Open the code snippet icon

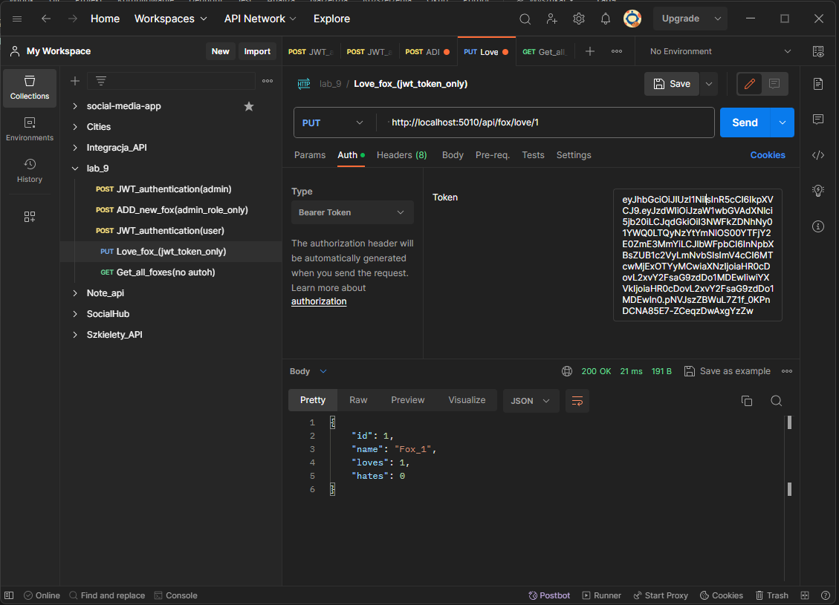pos(818,155)
